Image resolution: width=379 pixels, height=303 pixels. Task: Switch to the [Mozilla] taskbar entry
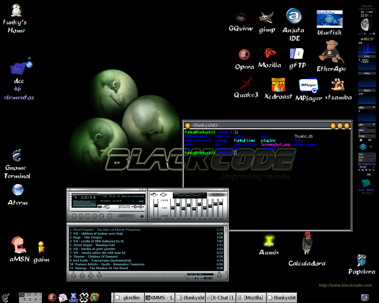pyautogui.click(x=251, y=298)
